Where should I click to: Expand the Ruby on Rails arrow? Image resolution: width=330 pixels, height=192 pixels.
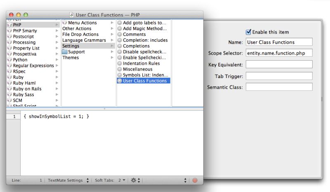pos(57,89)
